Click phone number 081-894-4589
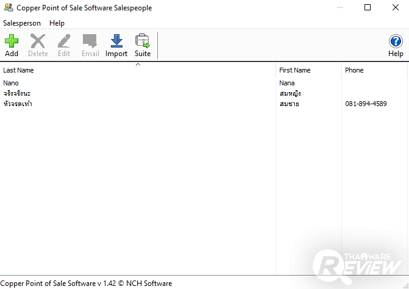Viewport: 409px width, 289px height. pos(366,104)
